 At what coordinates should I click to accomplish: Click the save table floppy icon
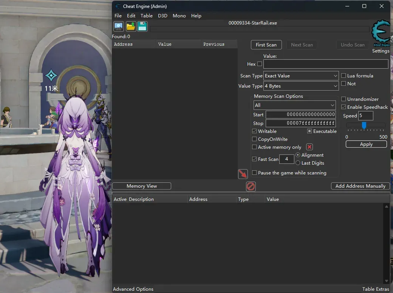click(142, 26)
